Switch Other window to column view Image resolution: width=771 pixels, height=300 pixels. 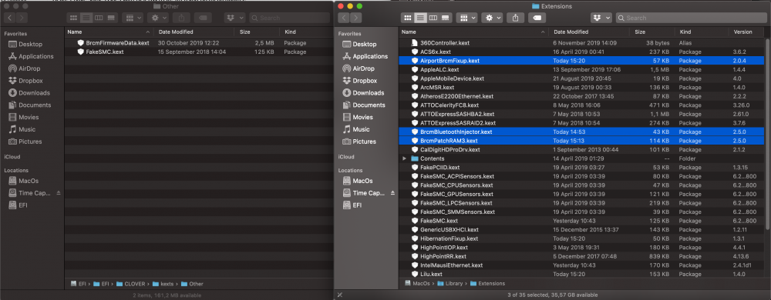[x=99, y=18]
